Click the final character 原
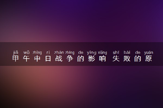163x108 pixels. point(149,59)
